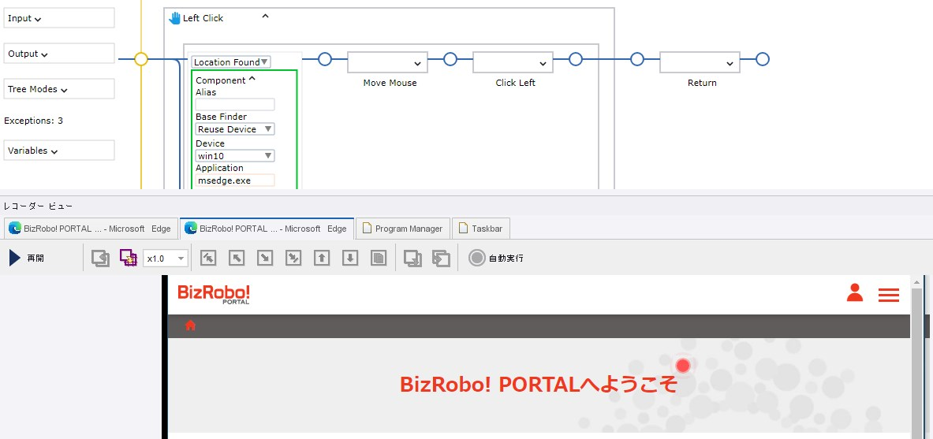Viewport: 933px width, 439px height.
Task: Expand the Input section
Action: pos(59,18)
